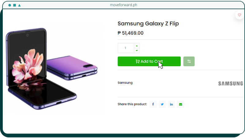
Task: Share product via email icon
Action: 180,104
